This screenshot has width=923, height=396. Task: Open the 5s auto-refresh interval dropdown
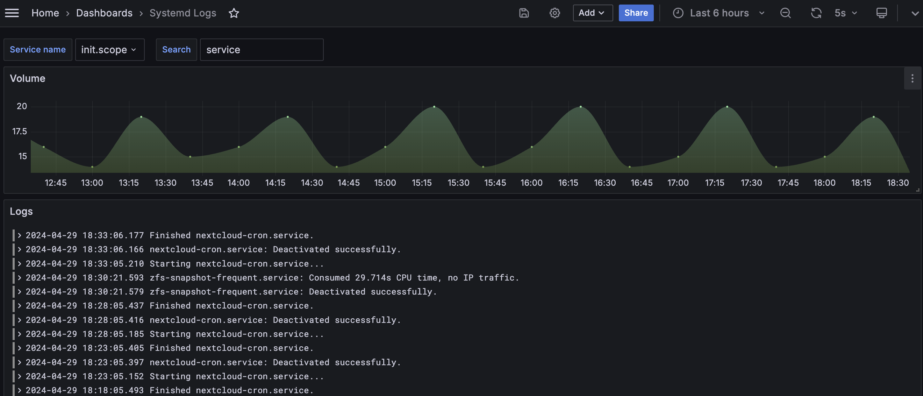coord(845,13)
